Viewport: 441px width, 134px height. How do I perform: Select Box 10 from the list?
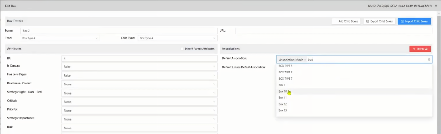(283, 91)
